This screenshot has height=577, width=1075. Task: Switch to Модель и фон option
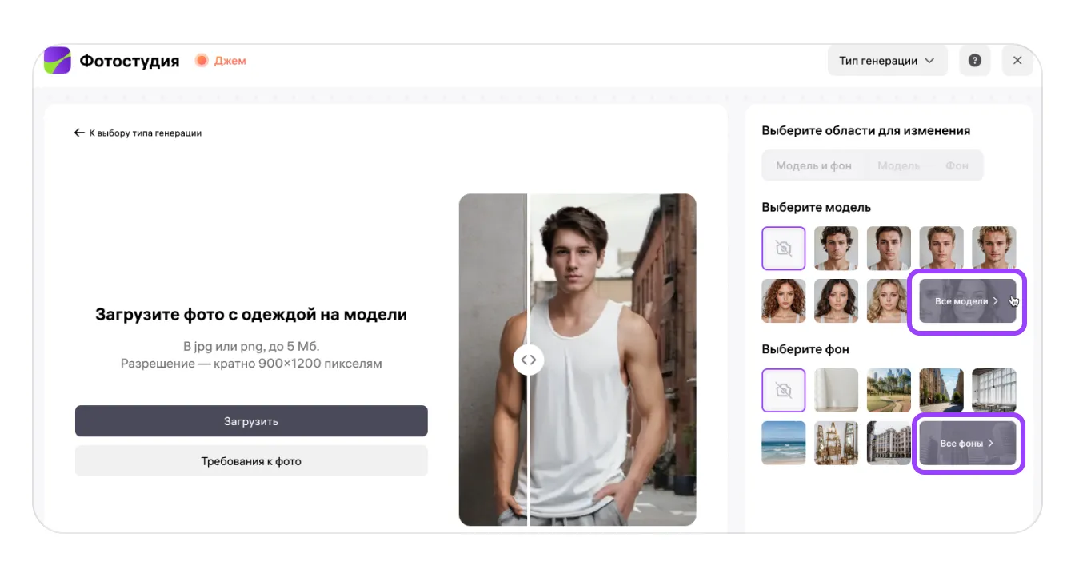pos(813,166)
